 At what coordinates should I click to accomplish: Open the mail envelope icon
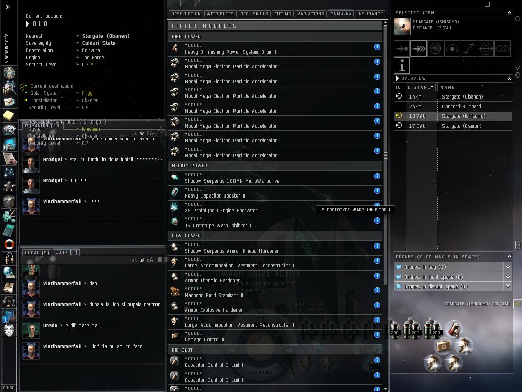9,102
